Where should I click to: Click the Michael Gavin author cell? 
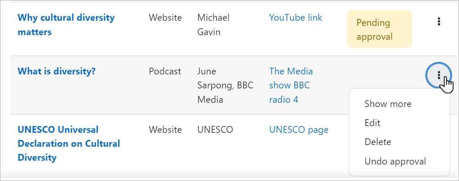coord(213,25)
